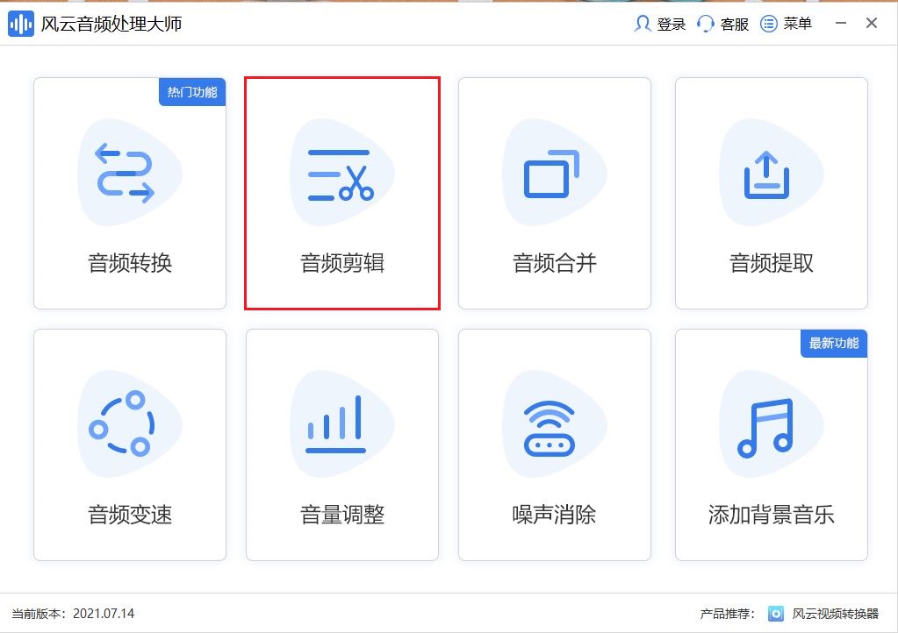Click the 热门功能 hot feature badge
Image resolution: width=898 pixels, height=633 pixels.
tap(191, 91)
